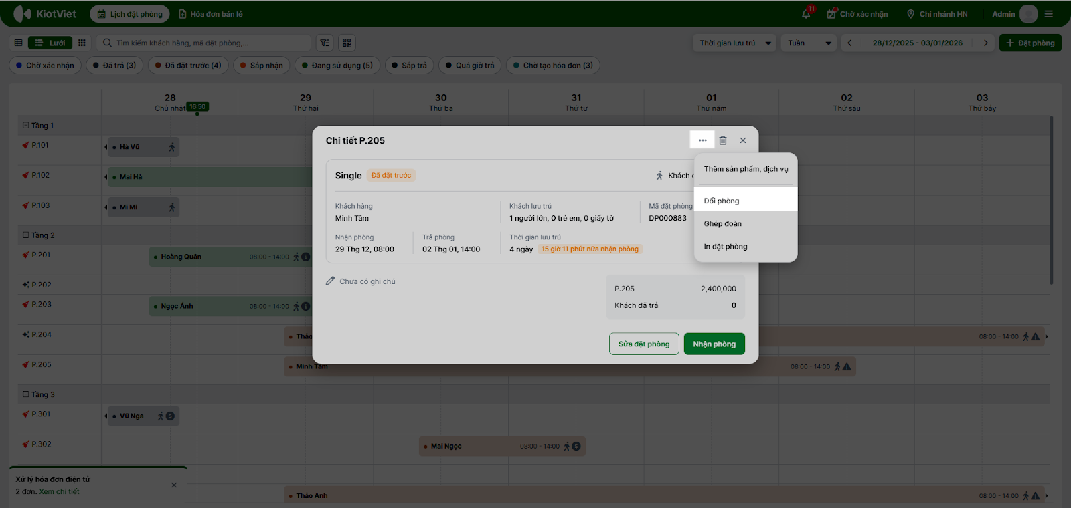This screenshot has height=508, width=1071.
Task: Click the guest icon on Hà Vũ's booking
Action: pos(171,147)
